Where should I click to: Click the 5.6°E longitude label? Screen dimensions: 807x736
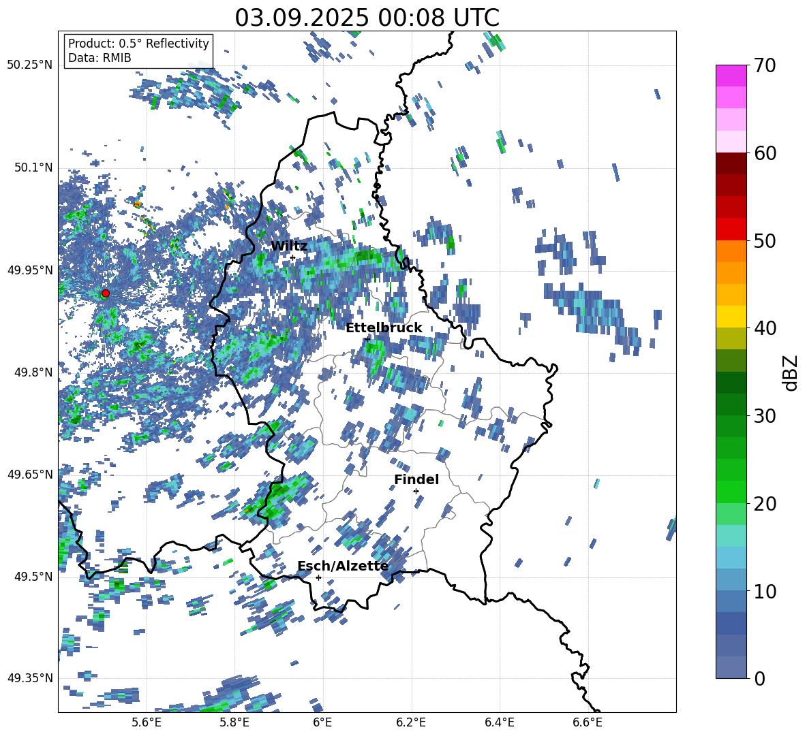147,722
